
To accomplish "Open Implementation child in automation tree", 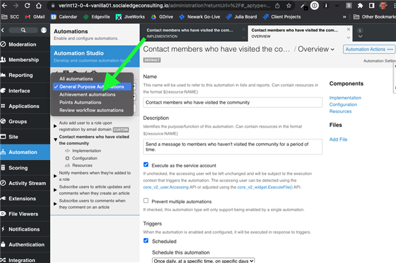I will 87,151.
